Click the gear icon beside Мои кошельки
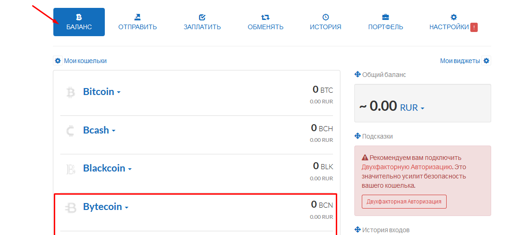 pyautogui.click(x=58, y=61)
